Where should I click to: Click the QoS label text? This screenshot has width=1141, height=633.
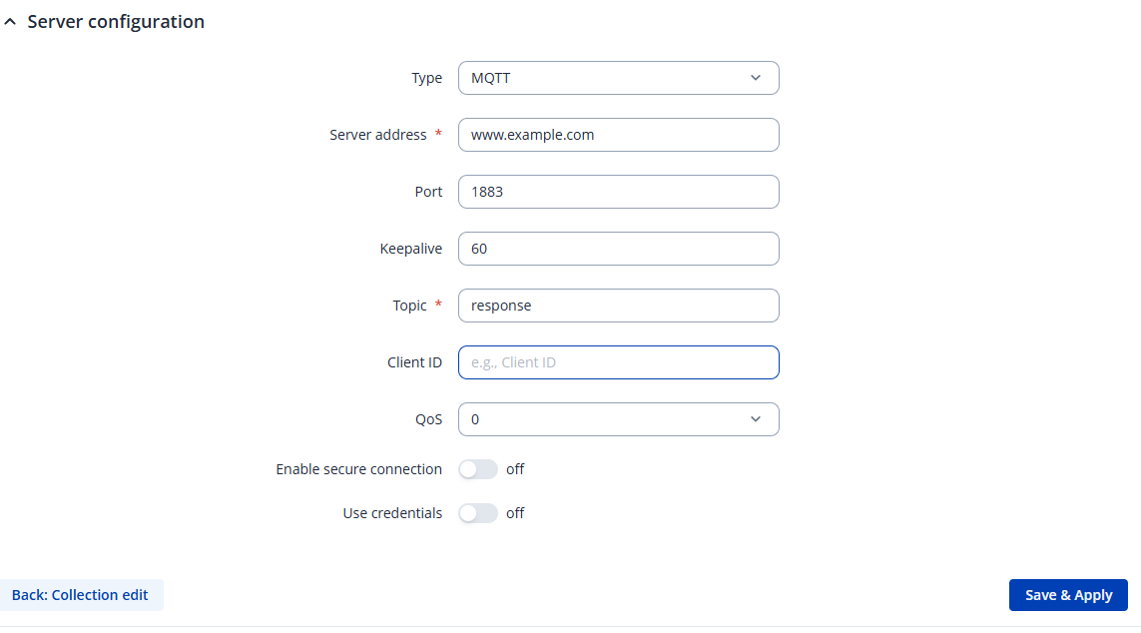click(x=428, y=419)
